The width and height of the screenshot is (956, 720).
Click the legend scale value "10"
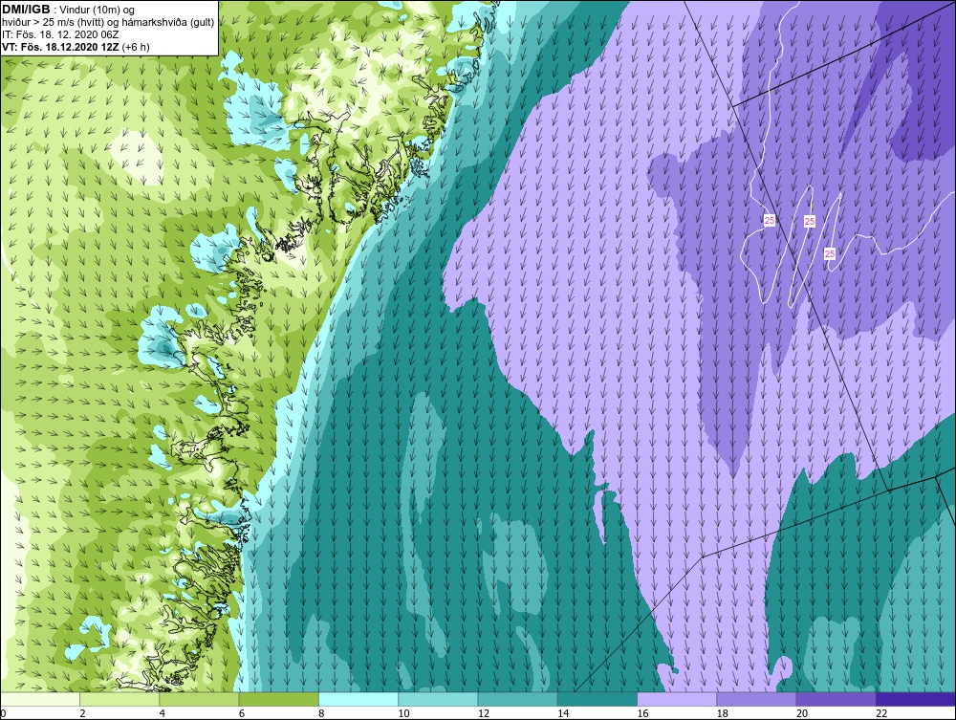tap(403, 713)
